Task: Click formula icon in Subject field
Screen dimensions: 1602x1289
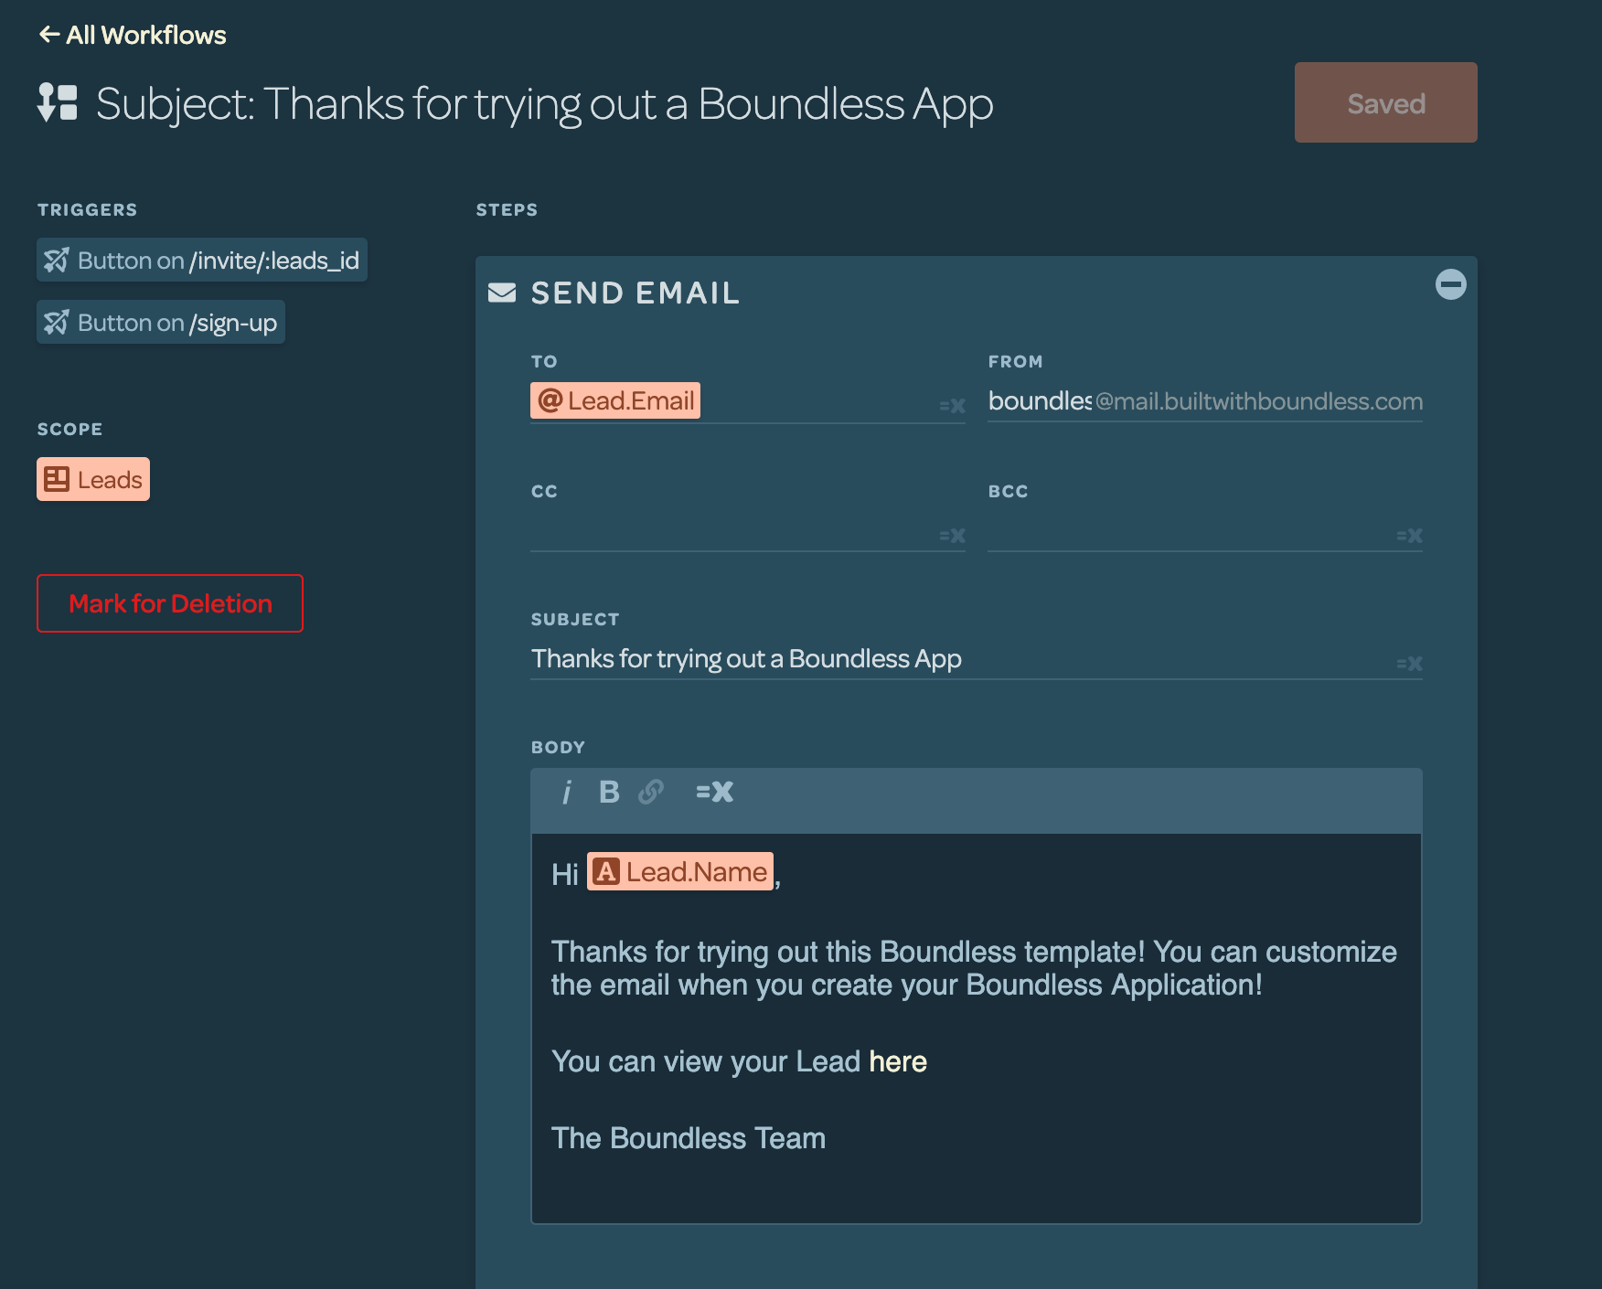Action: [1409, 664]
